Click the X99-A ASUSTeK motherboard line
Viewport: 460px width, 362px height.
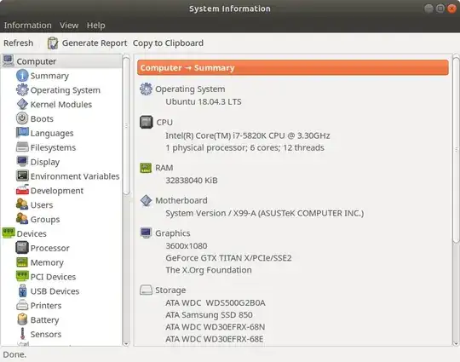pyautogui.click(x=265, y=213)
